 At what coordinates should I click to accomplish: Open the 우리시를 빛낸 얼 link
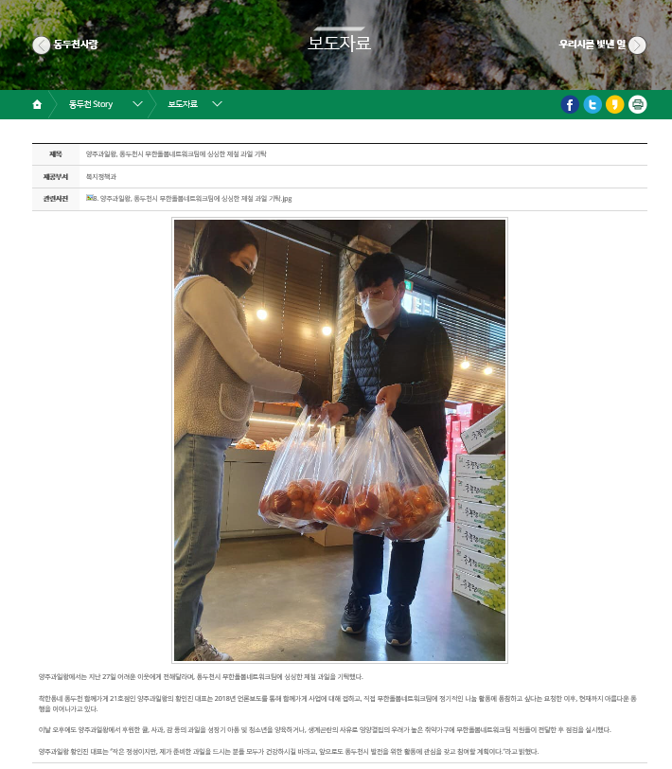(592, 45)
